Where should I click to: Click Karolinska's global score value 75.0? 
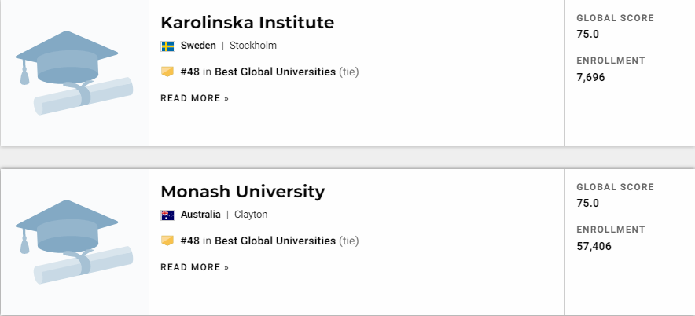click(x=588, y=34)
